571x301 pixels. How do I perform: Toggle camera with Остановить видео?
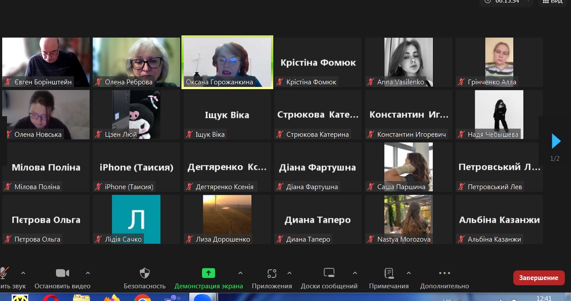pyautogui.click(x=62, y=273)
